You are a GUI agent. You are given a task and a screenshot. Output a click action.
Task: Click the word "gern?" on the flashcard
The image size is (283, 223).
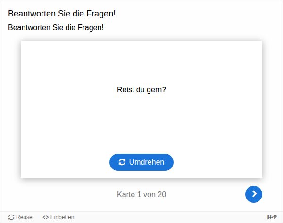click(x=157, y=90)
